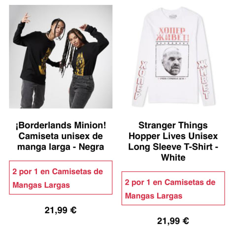Click 'Mangas Largas' text in right offer box
This screenshot has width=234, height=227.
(x=154, y=196)
